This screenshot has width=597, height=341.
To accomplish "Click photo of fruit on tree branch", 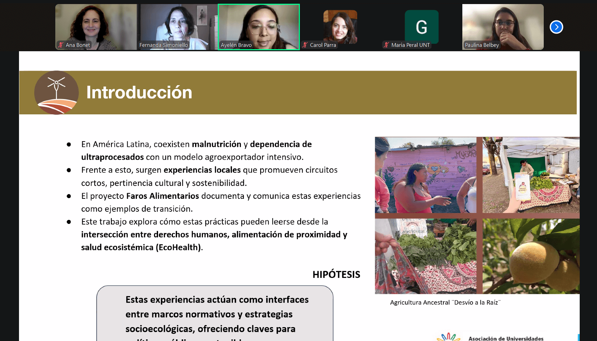I will point(531,256).
